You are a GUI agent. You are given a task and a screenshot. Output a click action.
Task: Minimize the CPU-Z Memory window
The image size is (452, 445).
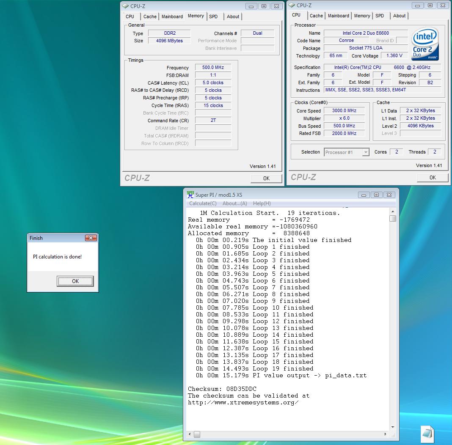point(251,6)
